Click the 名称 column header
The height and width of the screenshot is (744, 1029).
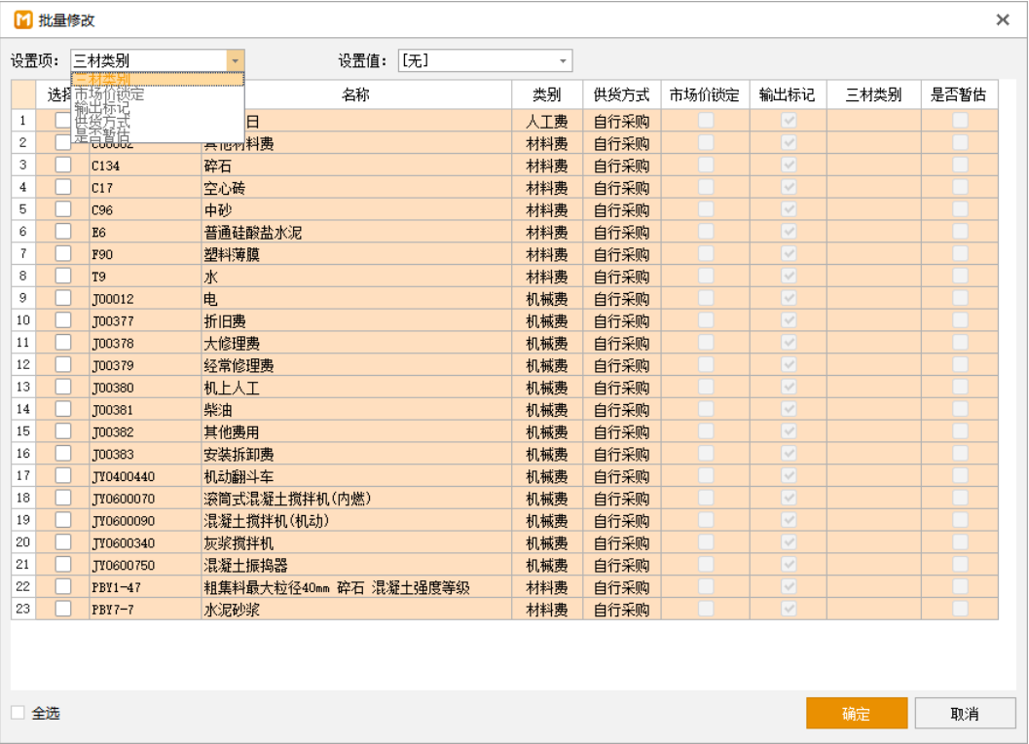pyautogui.click(x=355, y=94)
